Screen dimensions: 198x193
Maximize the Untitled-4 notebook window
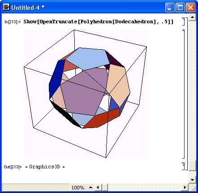[x=180, y=8]
